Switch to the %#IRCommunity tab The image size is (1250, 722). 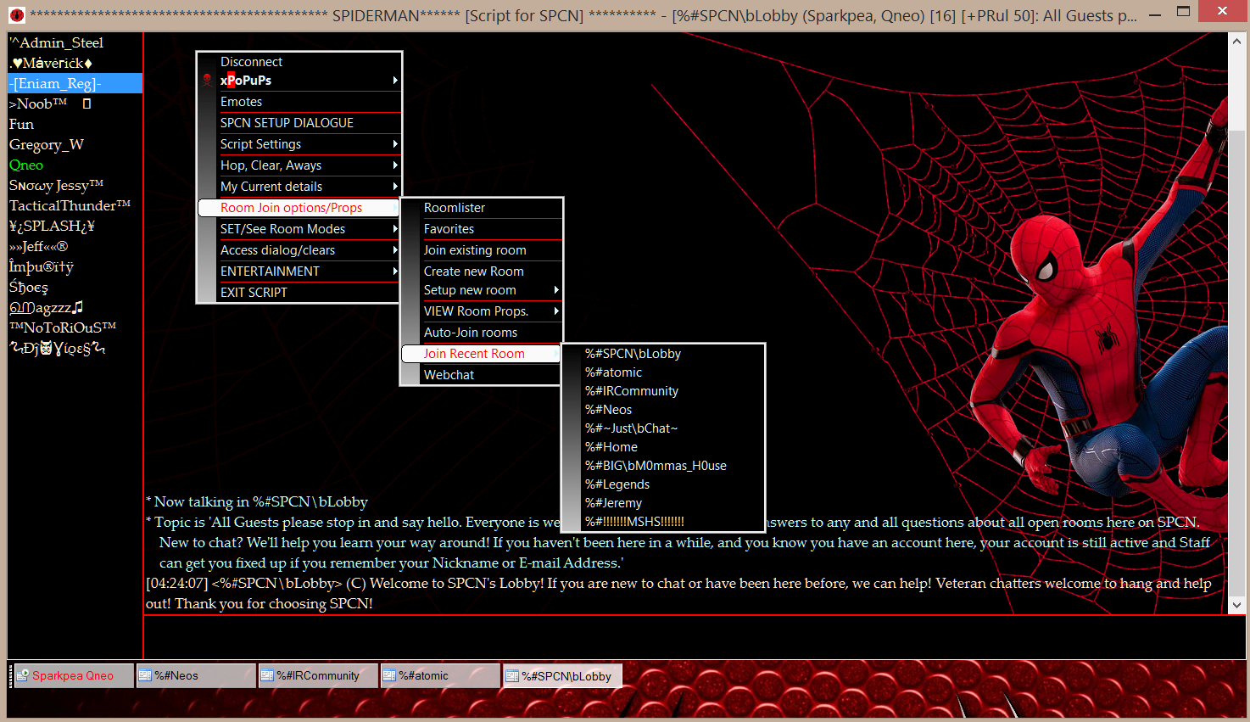318,676
